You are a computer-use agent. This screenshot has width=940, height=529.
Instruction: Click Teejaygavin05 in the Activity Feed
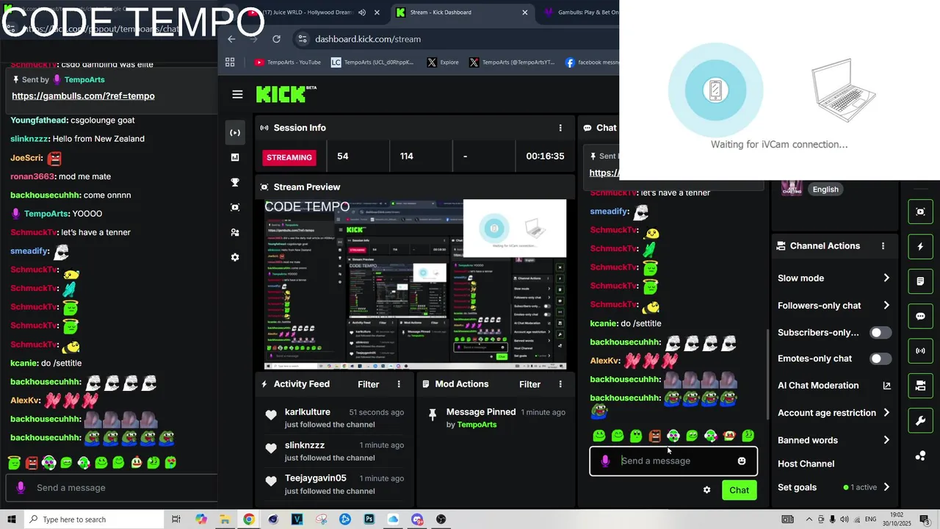(315, 478)
